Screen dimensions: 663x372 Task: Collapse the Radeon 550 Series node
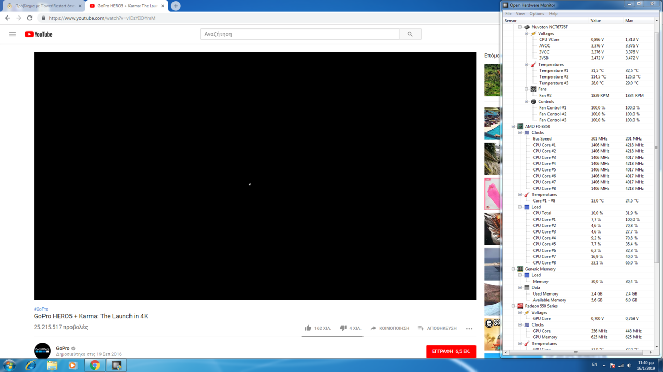(514, 306)
